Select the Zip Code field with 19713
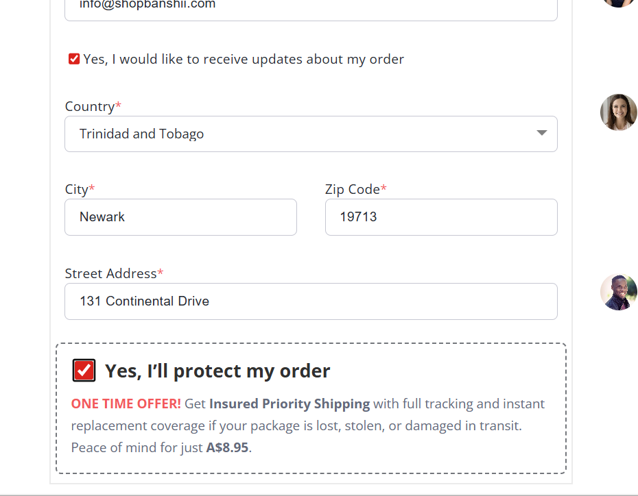 pyautogui.click(x=440, y=217)
